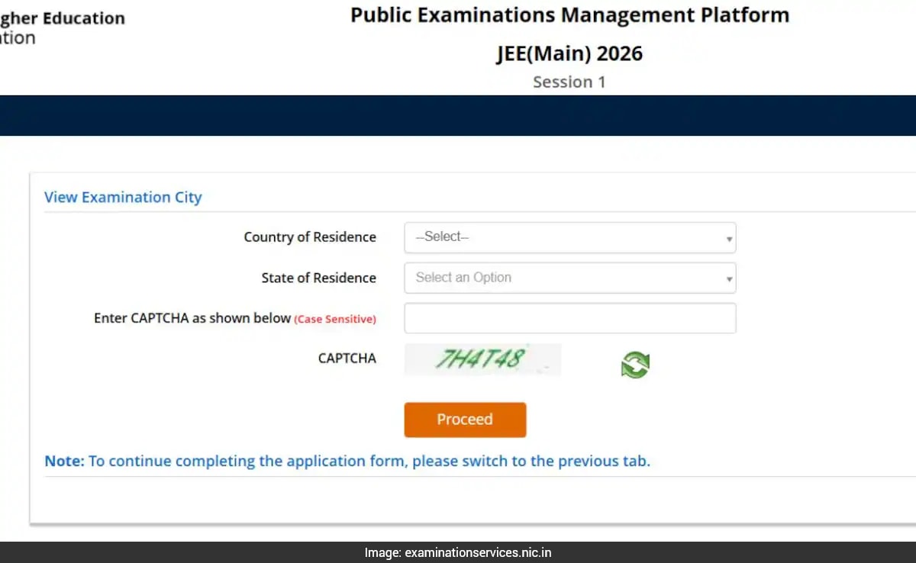
Task: Select the Proceed button
Action: point(465,420)
